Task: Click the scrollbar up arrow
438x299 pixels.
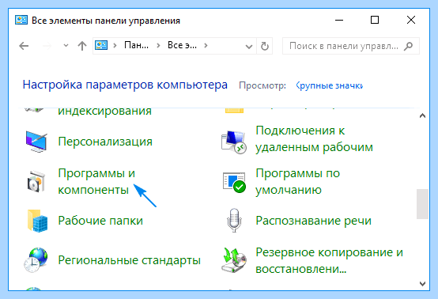Action: coord(422,115)
